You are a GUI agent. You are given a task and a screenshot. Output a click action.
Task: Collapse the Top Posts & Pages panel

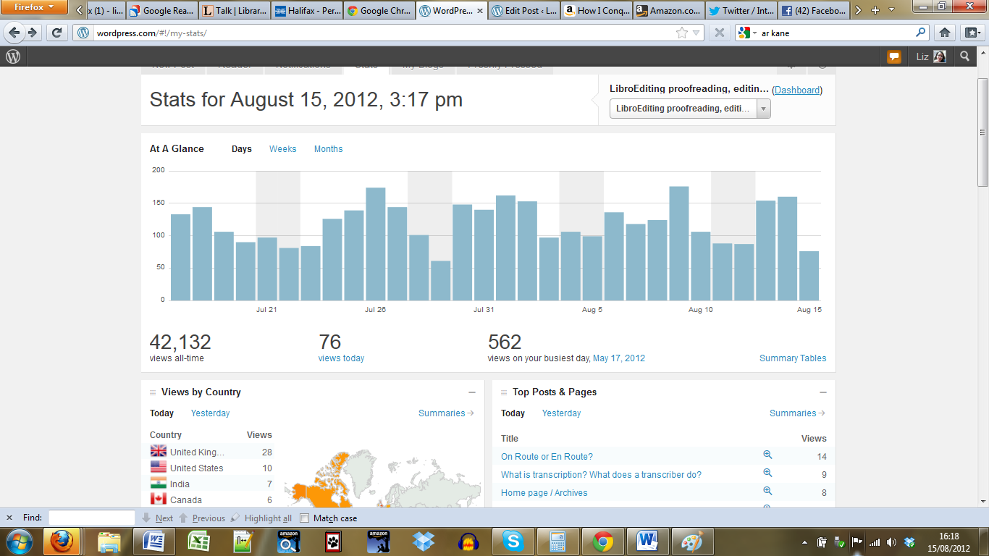(x=823, y=392)
